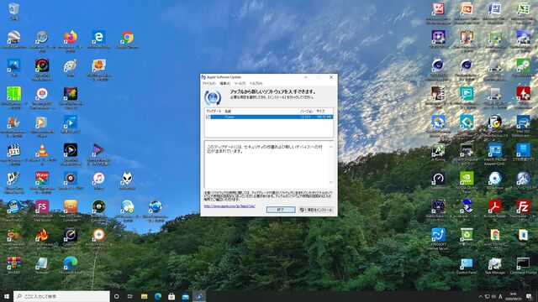Select the VLC media player cone icon
This screenshot has height=302, width=538.
point(42,150)
